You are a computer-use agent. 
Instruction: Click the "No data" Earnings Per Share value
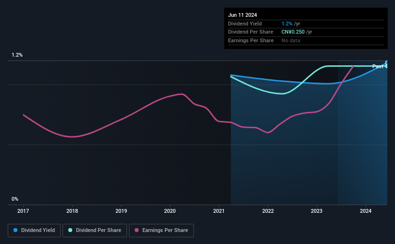292,41
